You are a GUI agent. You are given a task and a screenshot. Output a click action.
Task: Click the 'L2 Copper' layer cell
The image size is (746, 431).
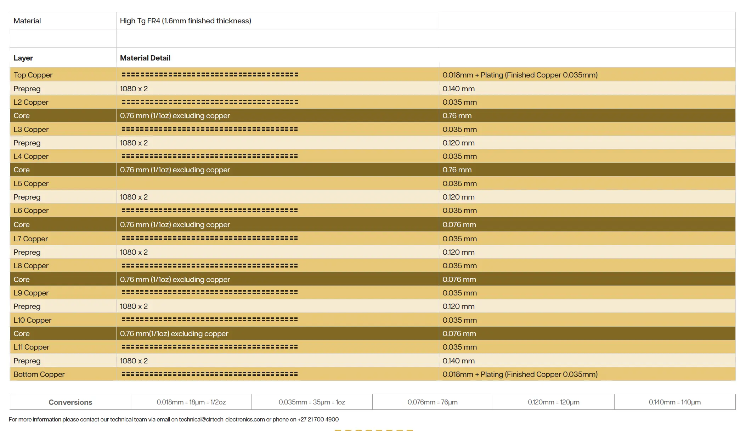pos(31,102)
